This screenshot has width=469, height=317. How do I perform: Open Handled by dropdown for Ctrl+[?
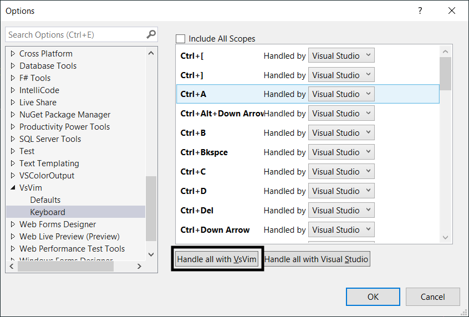[x=341, y=55]
